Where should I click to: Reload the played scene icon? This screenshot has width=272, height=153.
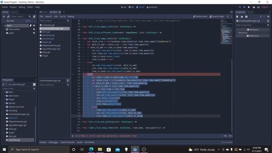tap(240, 7)
